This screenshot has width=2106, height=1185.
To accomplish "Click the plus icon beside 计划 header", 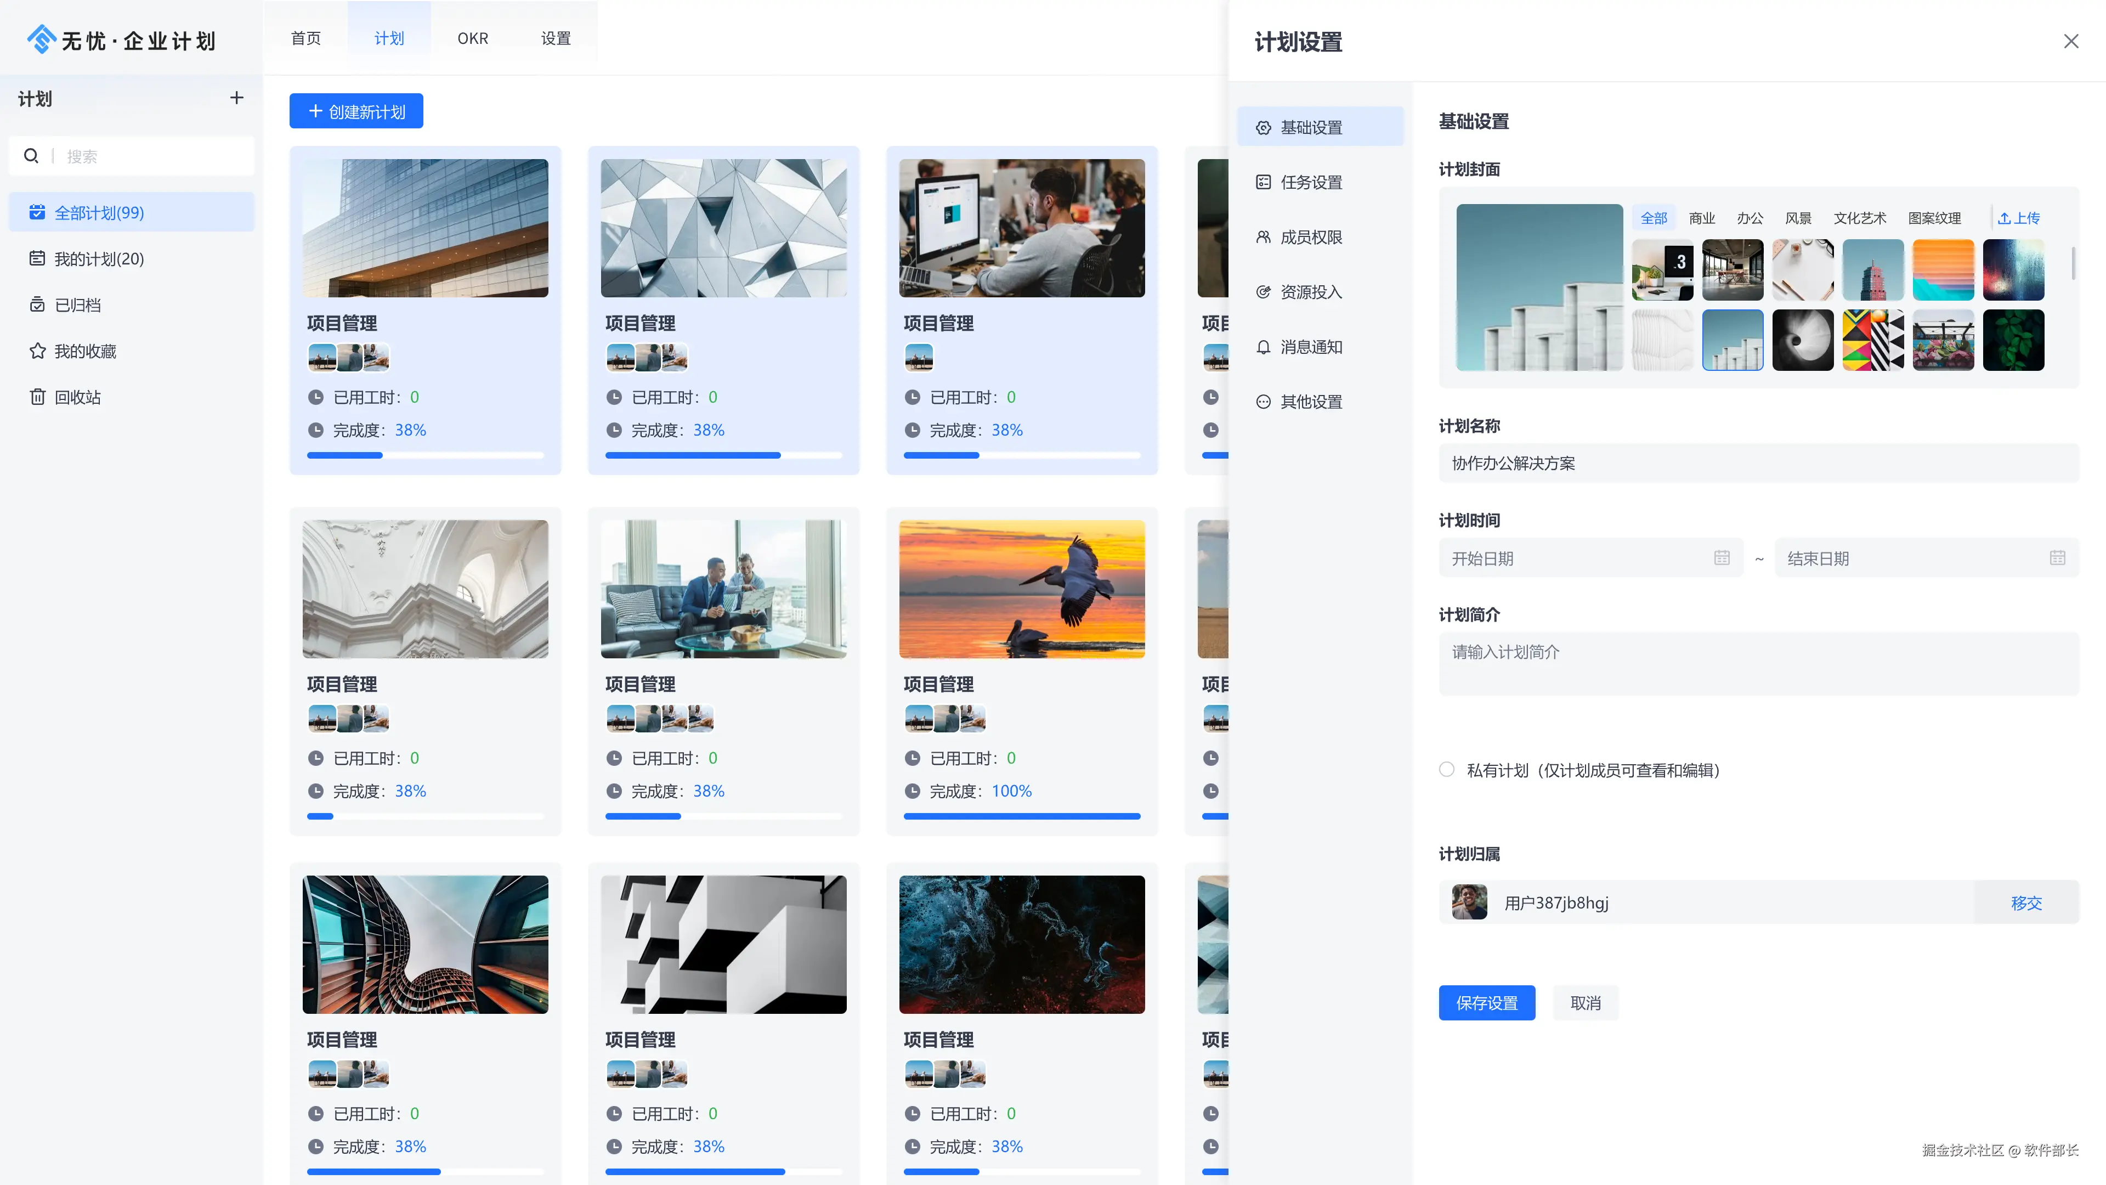I will pyautogui.click(x=236, y=98).
